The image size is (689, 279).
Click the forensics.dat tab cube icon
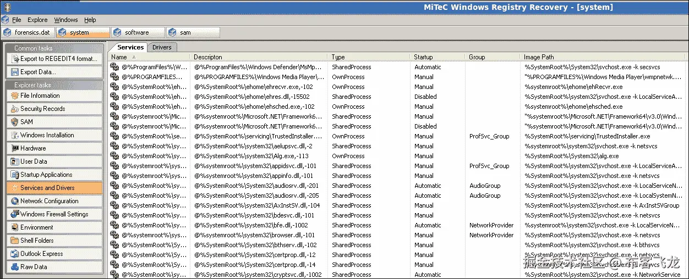[7, 32]
